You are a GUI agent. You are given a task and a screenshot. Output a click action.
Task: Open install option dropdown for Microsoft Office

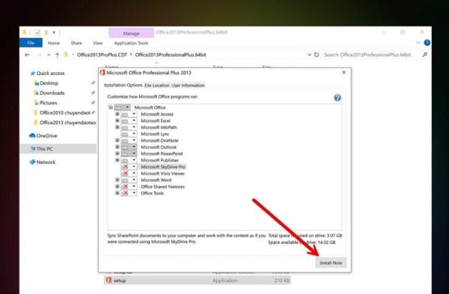122,107
